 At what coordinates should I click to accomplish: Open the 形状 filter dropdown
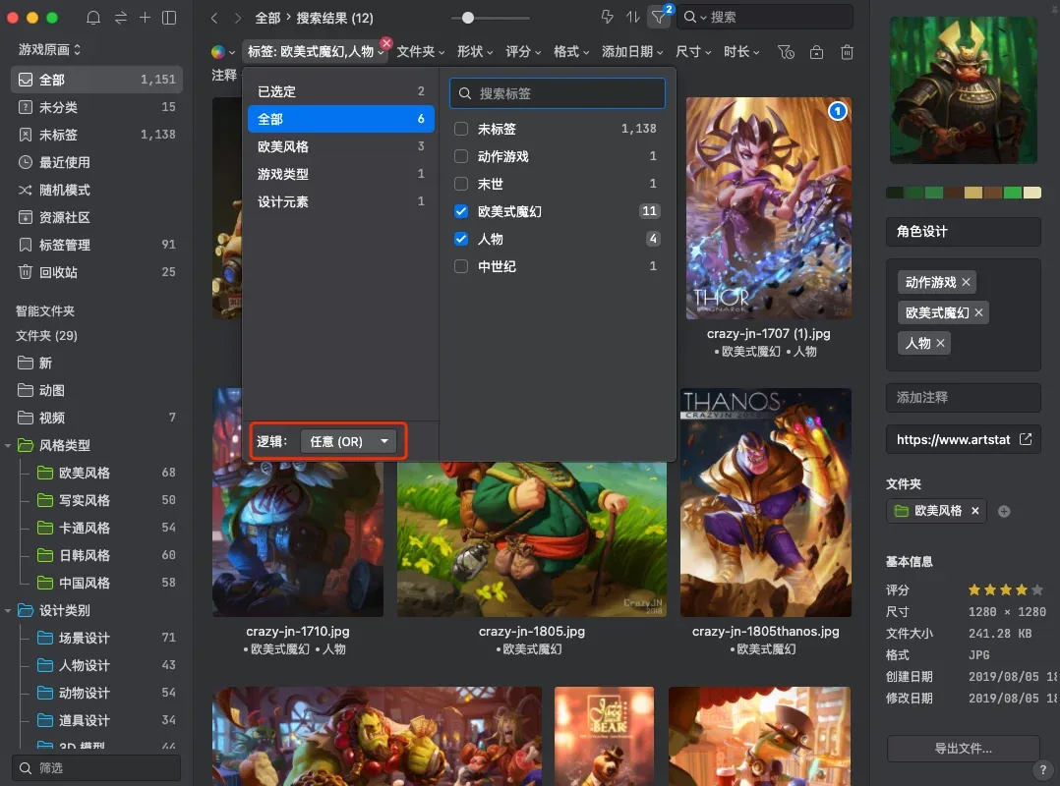click(475, 52)
